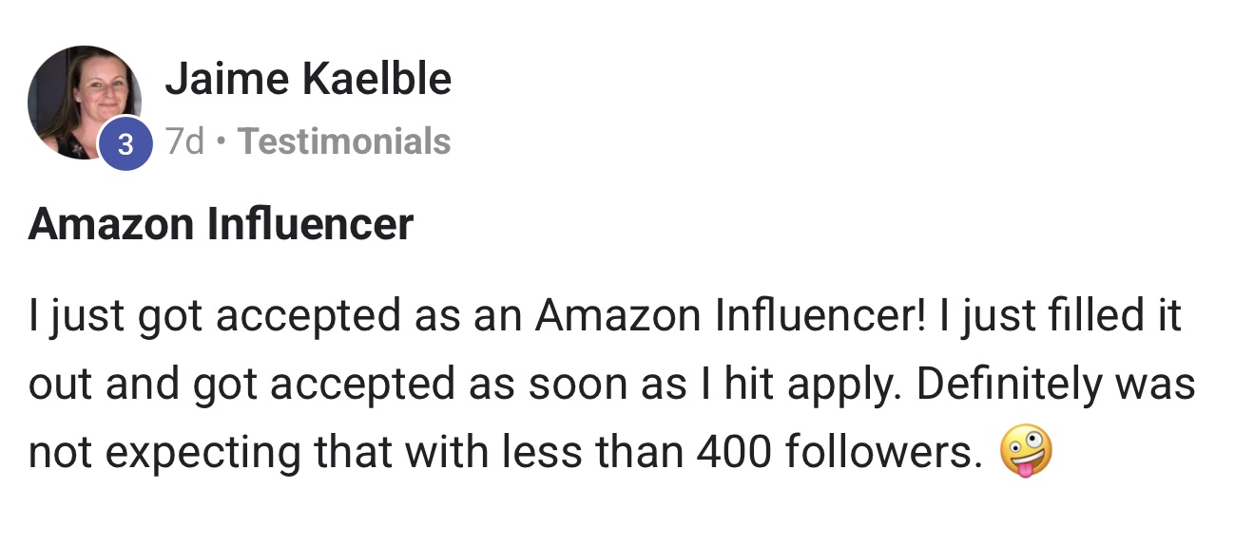Screen dimensions: 1254x545
Task: Open the bold Amazon Influencer post title
Action: [x=222, y=225]
